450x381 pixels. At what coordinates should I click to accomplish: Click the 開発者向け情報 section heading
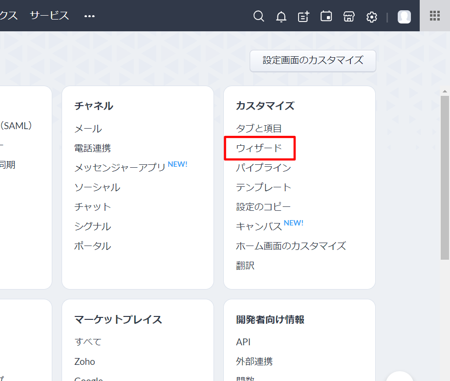(x=270, y=319)
